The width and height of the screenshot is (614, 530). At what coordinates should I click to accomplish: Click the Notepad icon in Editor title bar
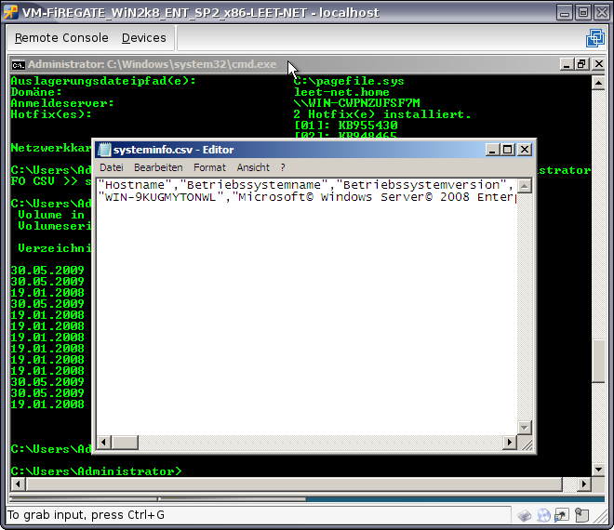click(x=104, y=150)
